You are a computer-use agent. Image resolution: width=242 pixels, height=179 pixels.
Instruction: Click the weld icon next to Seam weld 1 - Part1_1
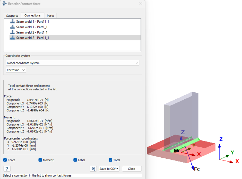[x=12, y=27]
